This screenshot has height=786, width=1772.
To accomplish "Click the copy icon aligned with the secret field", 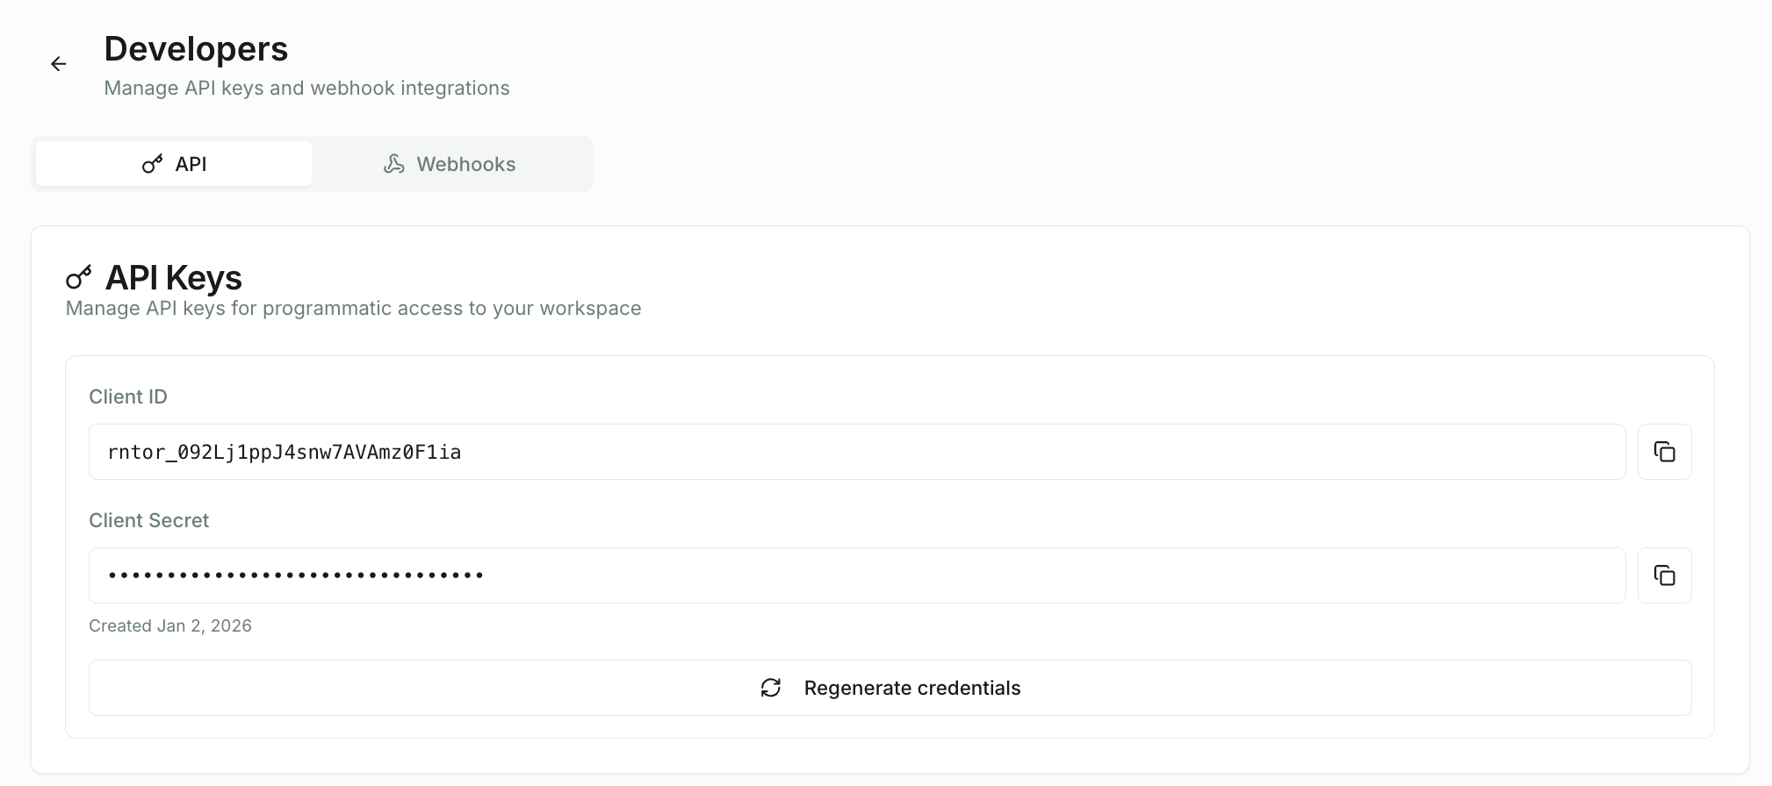I will (1665, 575).
